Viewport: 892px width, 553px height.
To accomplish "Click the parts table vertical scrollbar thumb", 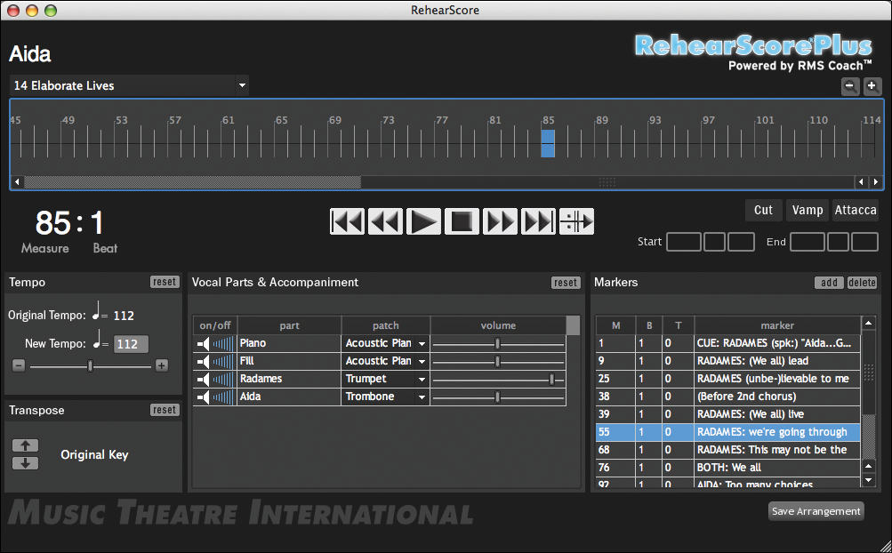I will click(x=573, y=325).
